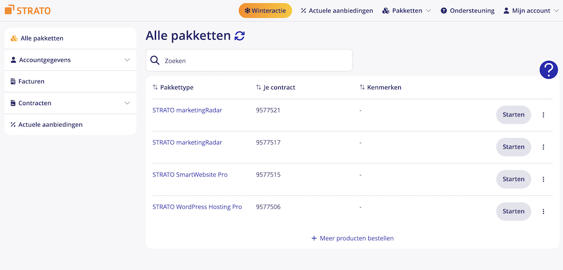
Task: Open STRATO marketingRadar link for contract 9577521
Action: pyautogui.click(x=187, y=110)
